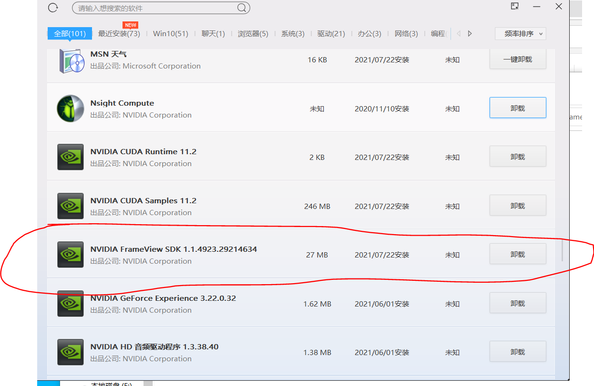Viewport: 594px width, 386px height.
Task: Select the 全部(101) tab
Action: coord(70,34)
